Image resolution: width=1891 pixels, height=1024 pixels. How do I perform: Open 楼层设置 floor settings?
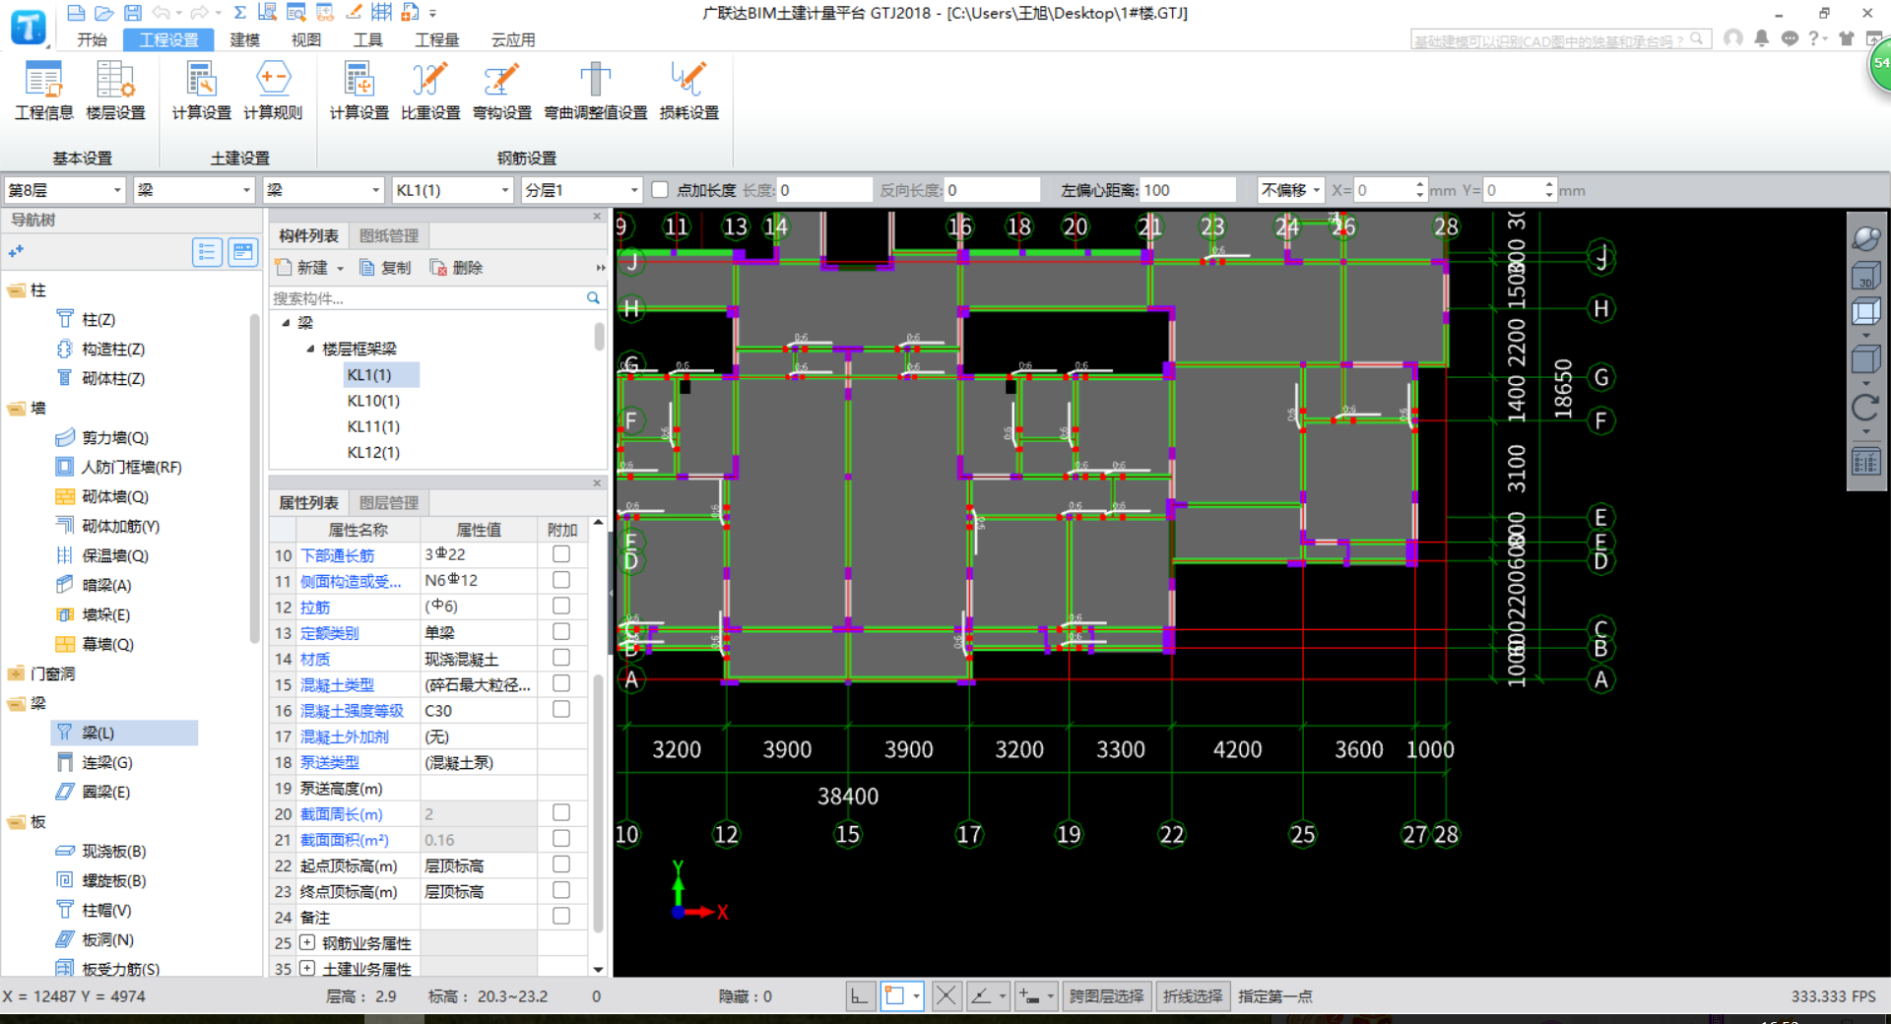pos(115,91)
